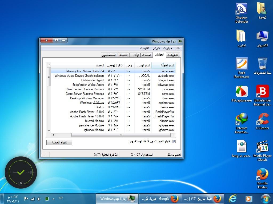Image resolution: width=273 pixels, height=204 pixels.
Task: Open the taxe5 user folder icon
Action: [x=262, y=11]
